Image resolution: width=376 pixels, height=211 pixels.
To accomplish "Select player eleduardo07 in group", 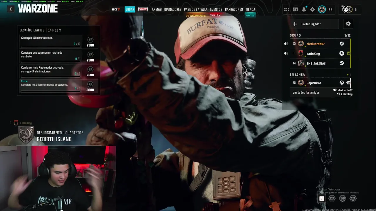I will click(x=320, y=44).
